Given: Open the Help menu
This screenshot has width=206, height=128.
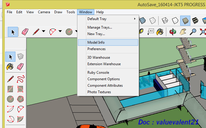Looking at the screenshot, I should (x=100, y=12).
